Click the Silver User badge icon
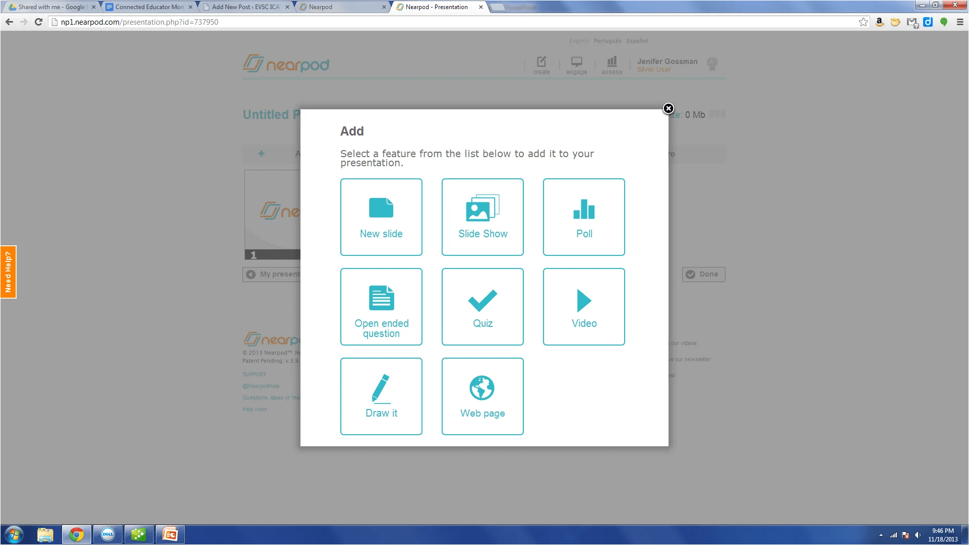 tap(712, 64)
